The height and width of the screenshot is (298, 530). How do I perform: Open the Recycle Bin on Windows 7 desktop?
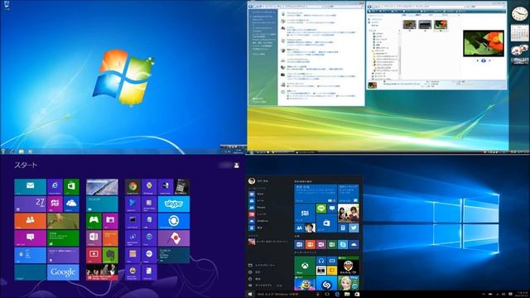(x=7, y=5)
